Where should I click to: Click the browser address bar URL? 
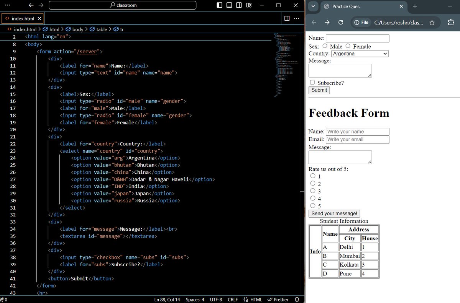click(x=399, y=23)
